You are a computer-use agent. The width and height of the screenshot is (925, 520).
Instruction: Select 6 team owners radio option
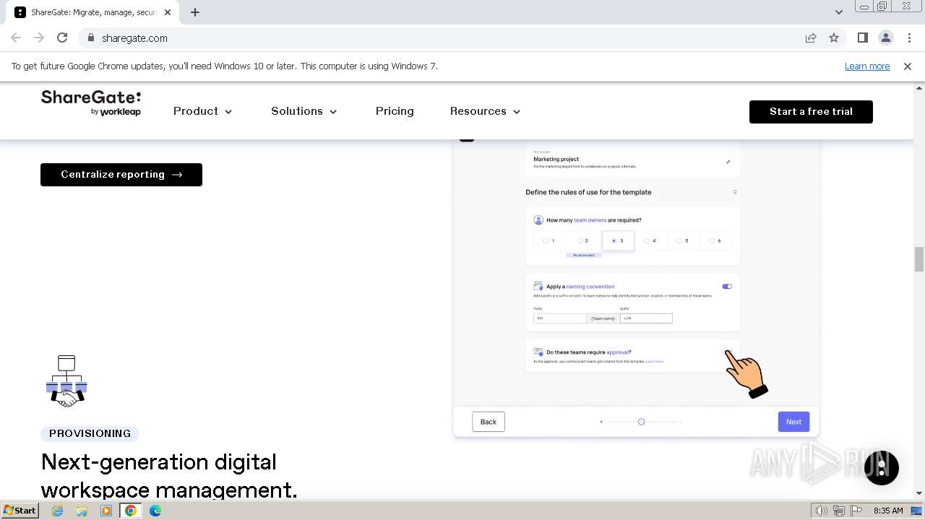coord(712,240)
